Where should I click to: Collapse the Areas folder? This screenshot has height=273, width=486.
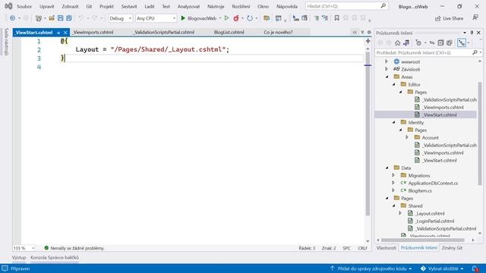pos(387,77)
